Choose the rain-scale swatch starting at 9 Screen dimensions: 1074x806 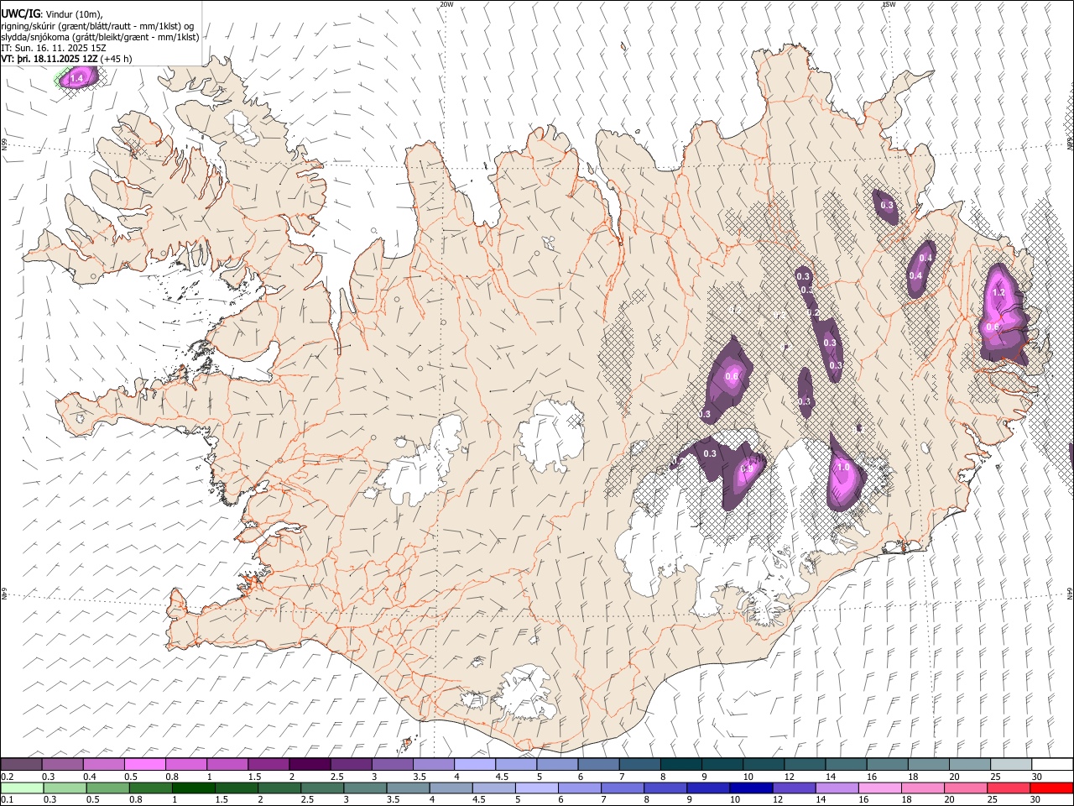pyautogui.click(x=707, y=788)
